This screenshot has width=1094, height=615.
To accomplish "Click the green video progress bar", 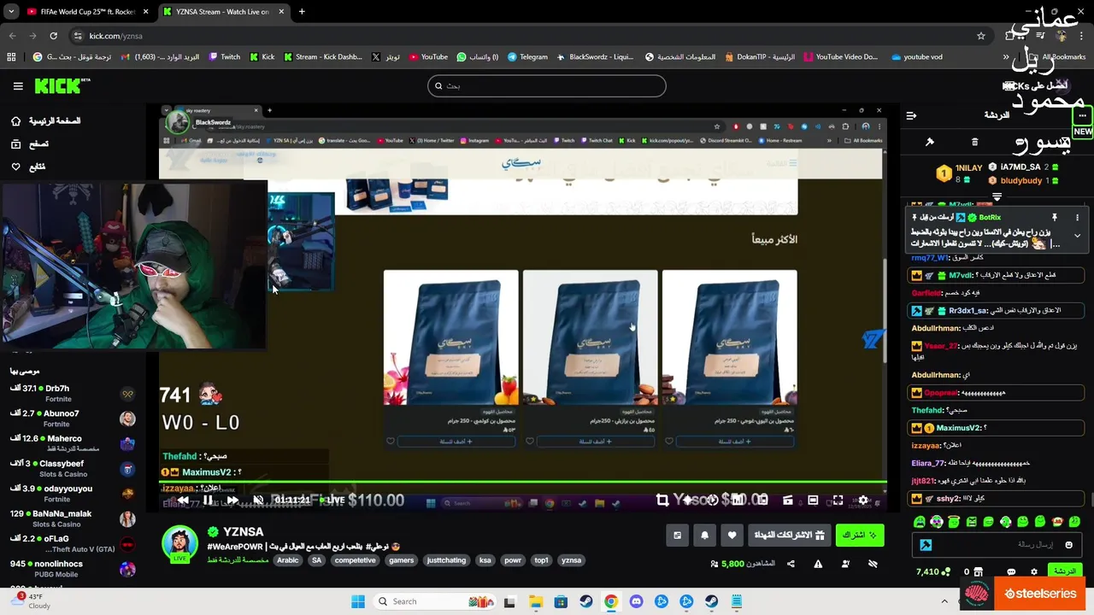I will click(x=523, y=483).
